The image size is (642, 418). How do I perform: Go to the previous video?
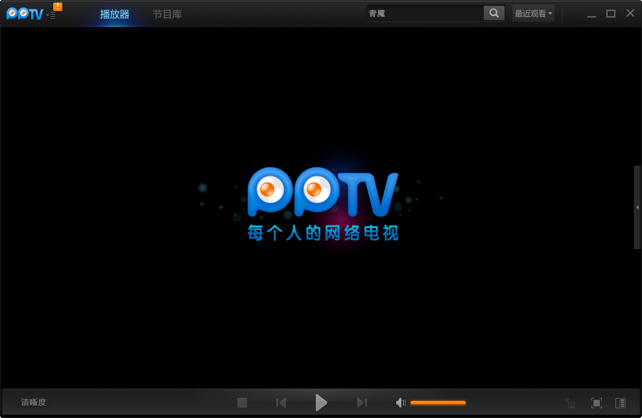(x=281, y=403)
